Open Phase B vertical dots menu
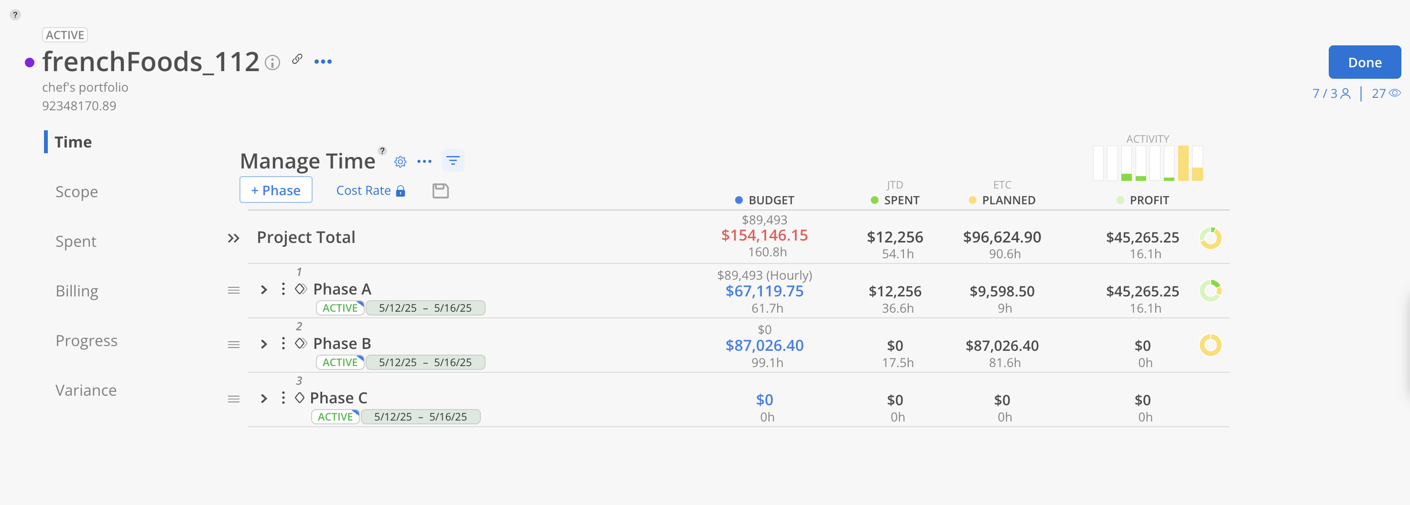 [283, 343]
